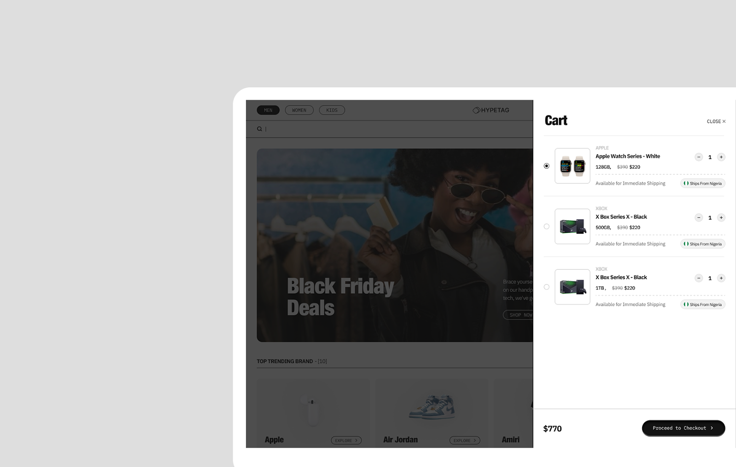Increase 500GB X Box quantity with plus
736x467 pixels.
click(721, 218)
